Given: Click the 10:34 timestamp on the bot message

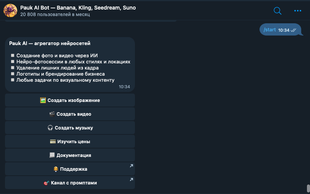Looking at the screenshot, I should tap(124, 87).
